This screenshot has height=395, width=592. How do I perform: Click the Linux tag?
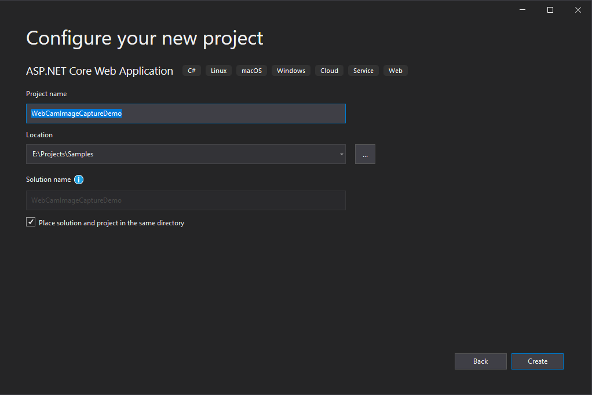[x=218, y=71]
